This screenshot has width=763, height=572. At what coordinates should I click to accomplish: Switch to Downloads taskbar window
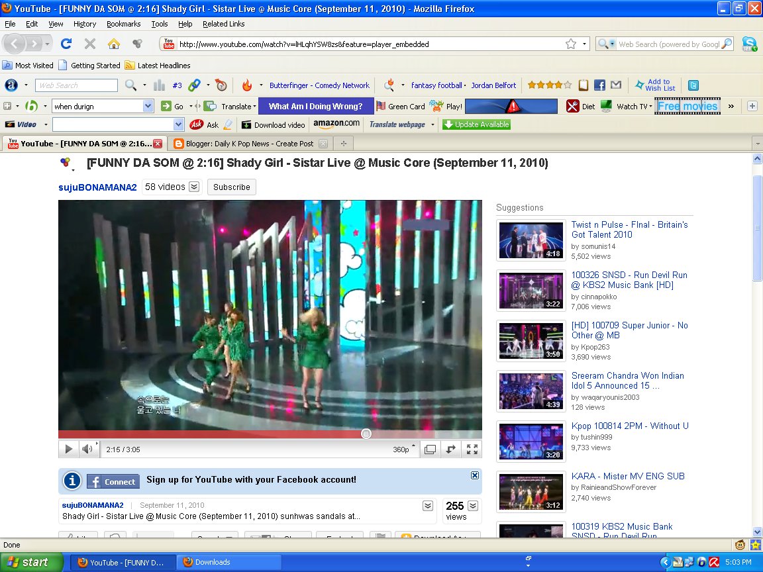(x=228, y=562)
